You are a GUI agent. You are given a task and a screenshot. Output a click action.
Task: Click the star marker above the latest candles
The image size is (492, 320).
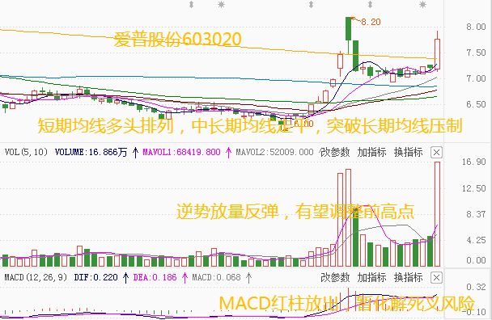tap(422, 4)
